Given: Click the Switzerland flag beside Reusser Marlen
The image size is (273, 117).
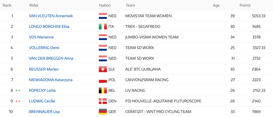Looking at the screenshot, I should [x=103, y=69].
